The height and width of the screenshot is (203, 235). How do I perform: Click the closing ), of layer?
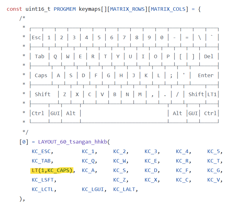tap(22, 199)
